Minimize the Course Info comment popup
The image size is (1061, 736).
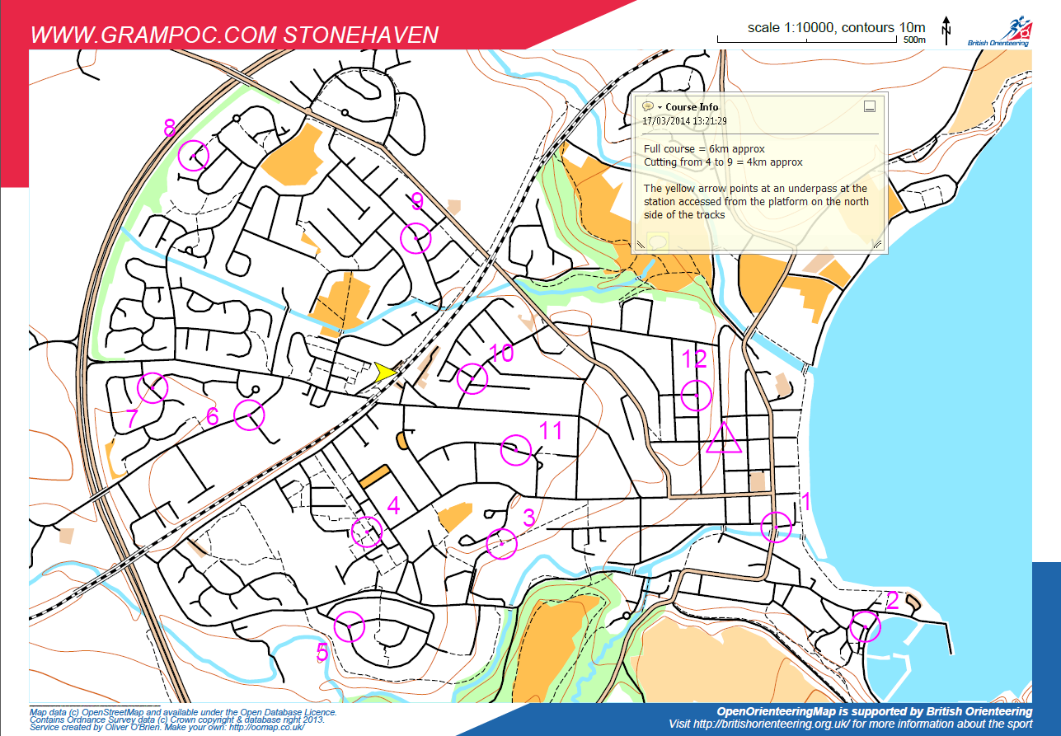pos(869,106)
